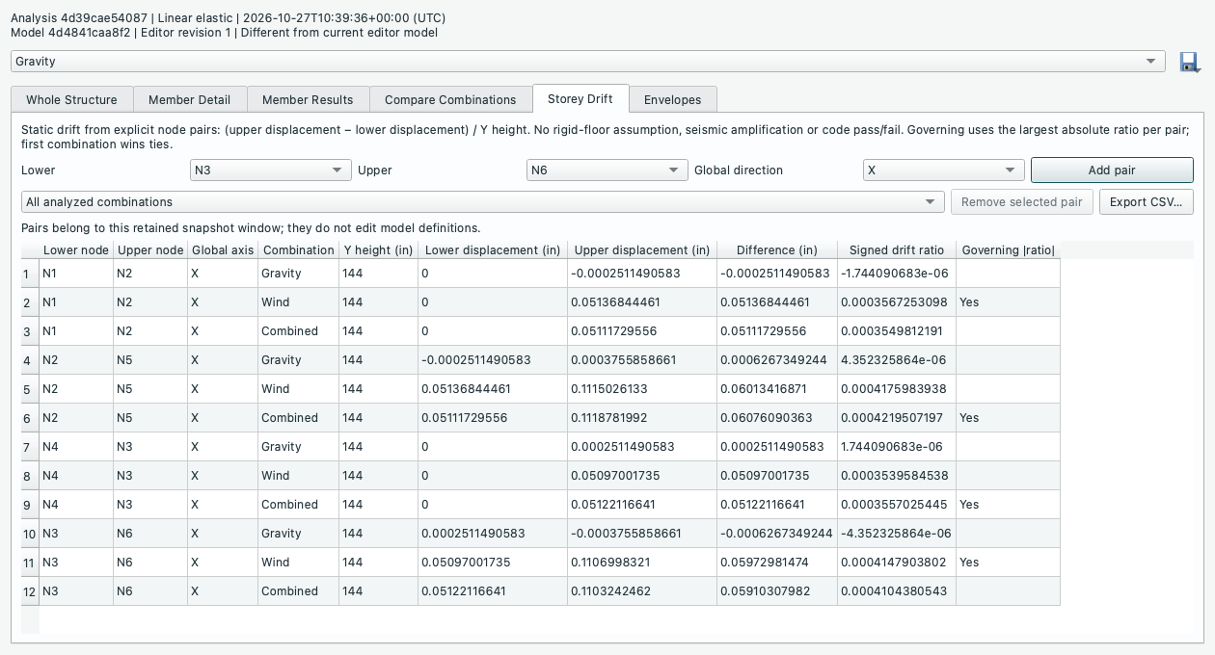Click the Export CSV button
The image size is (1215, 655).
[x=1147, y=202]
